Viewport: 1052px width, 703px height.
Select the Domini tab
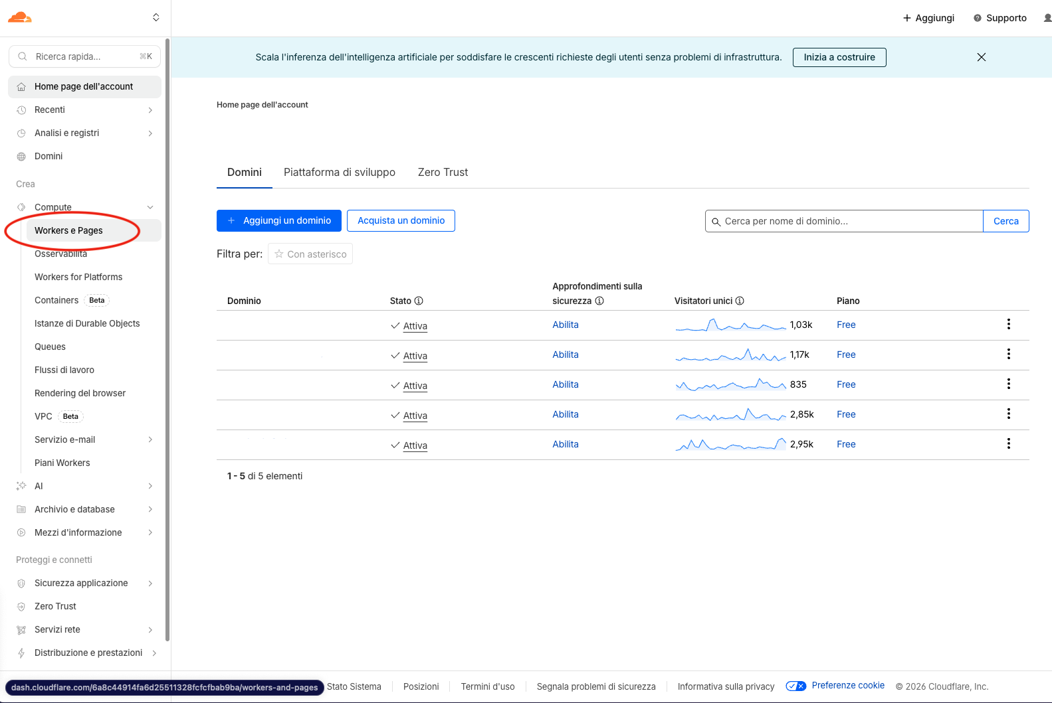tap(245, 172)
